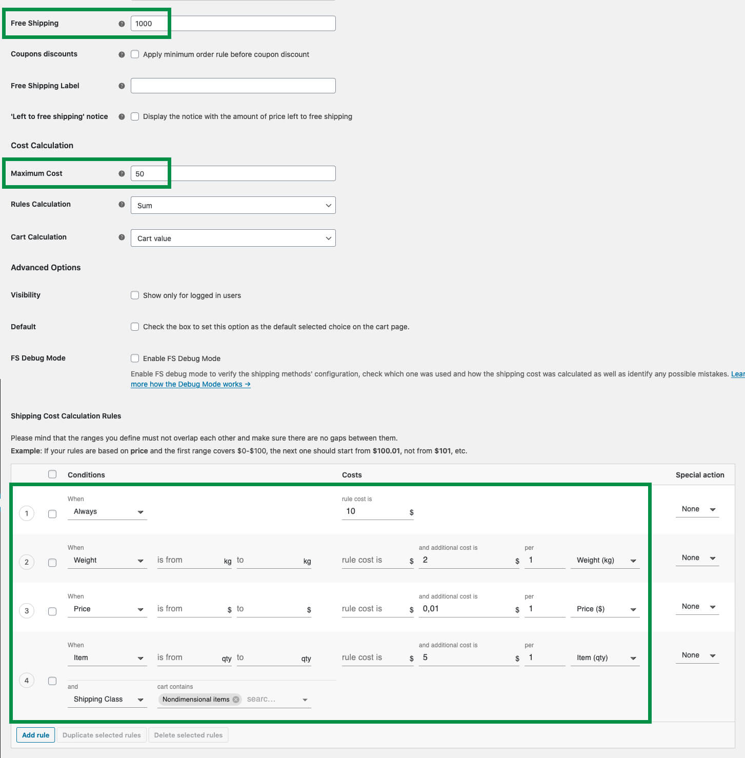This screenshot has height=758, width=745.
Task: Open the Cart Calculation dropdown
Action: pos(233,238)
